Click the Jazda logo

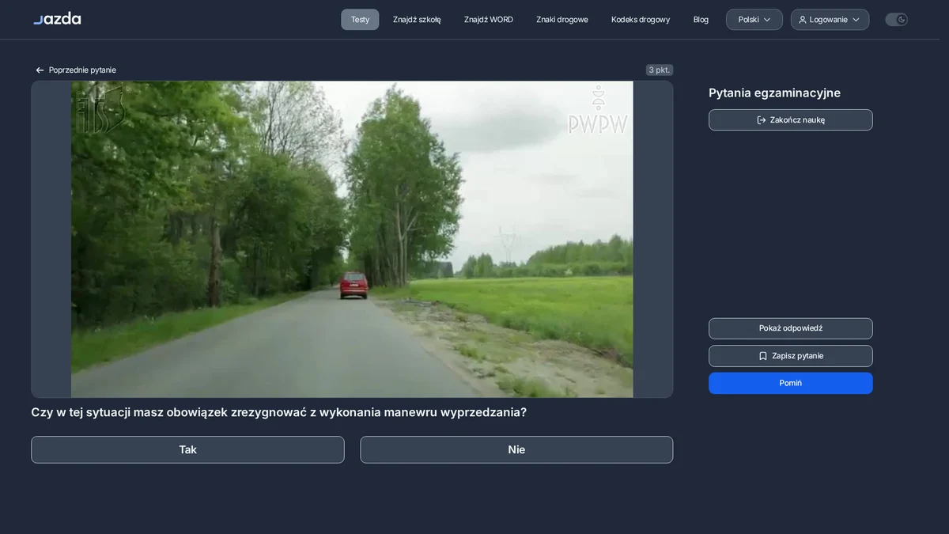point(57,19)
